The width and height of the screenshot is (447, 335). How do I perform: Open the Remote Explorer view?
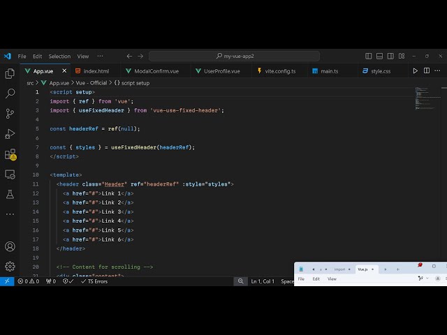10,174
